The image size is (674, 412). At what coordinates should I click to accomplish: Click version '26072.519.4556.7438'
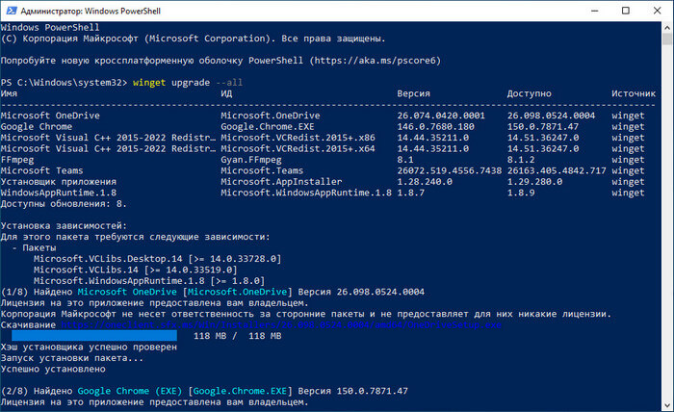450,170
